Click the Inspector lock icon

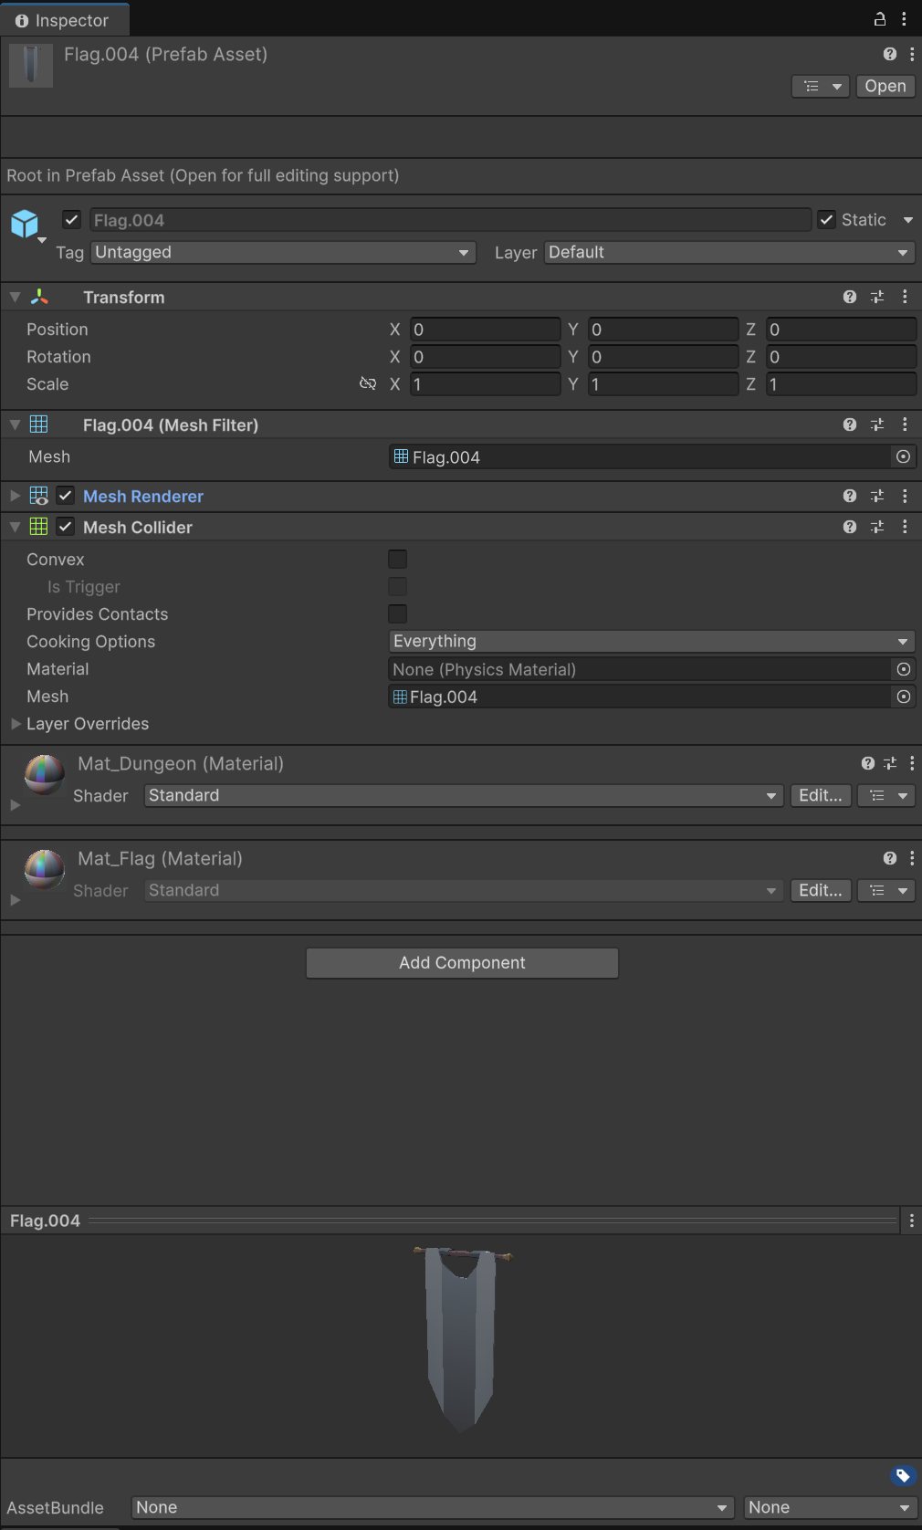pyautogui.click(x=879, y=19)
